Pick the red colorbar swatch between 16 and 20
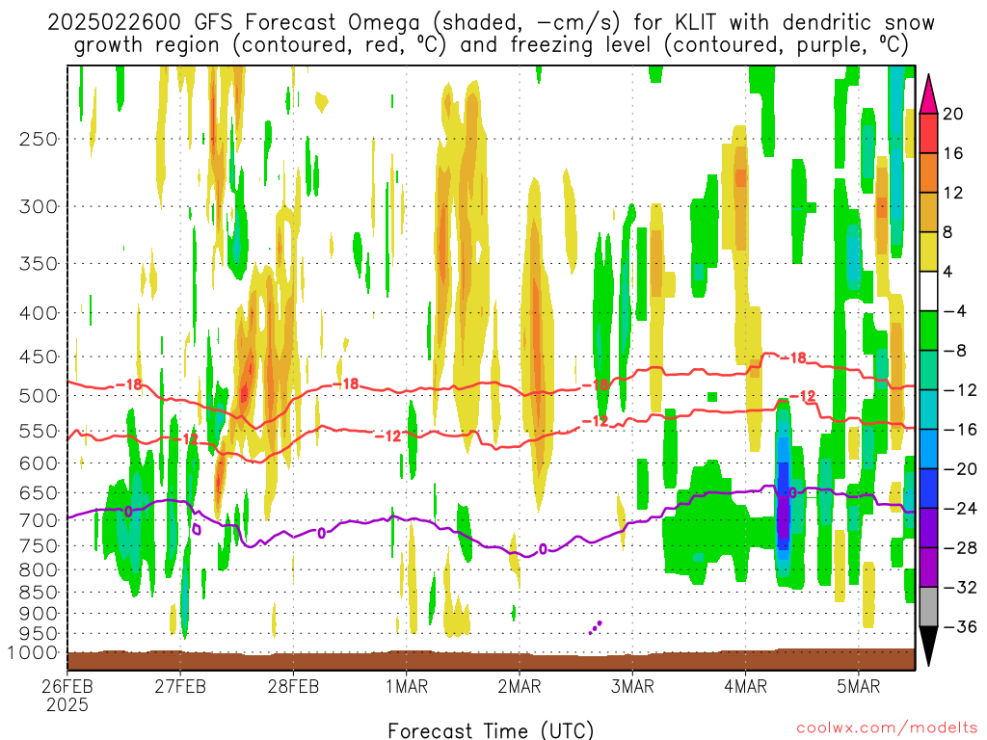The image size is (987, 740). click(928, 133)
